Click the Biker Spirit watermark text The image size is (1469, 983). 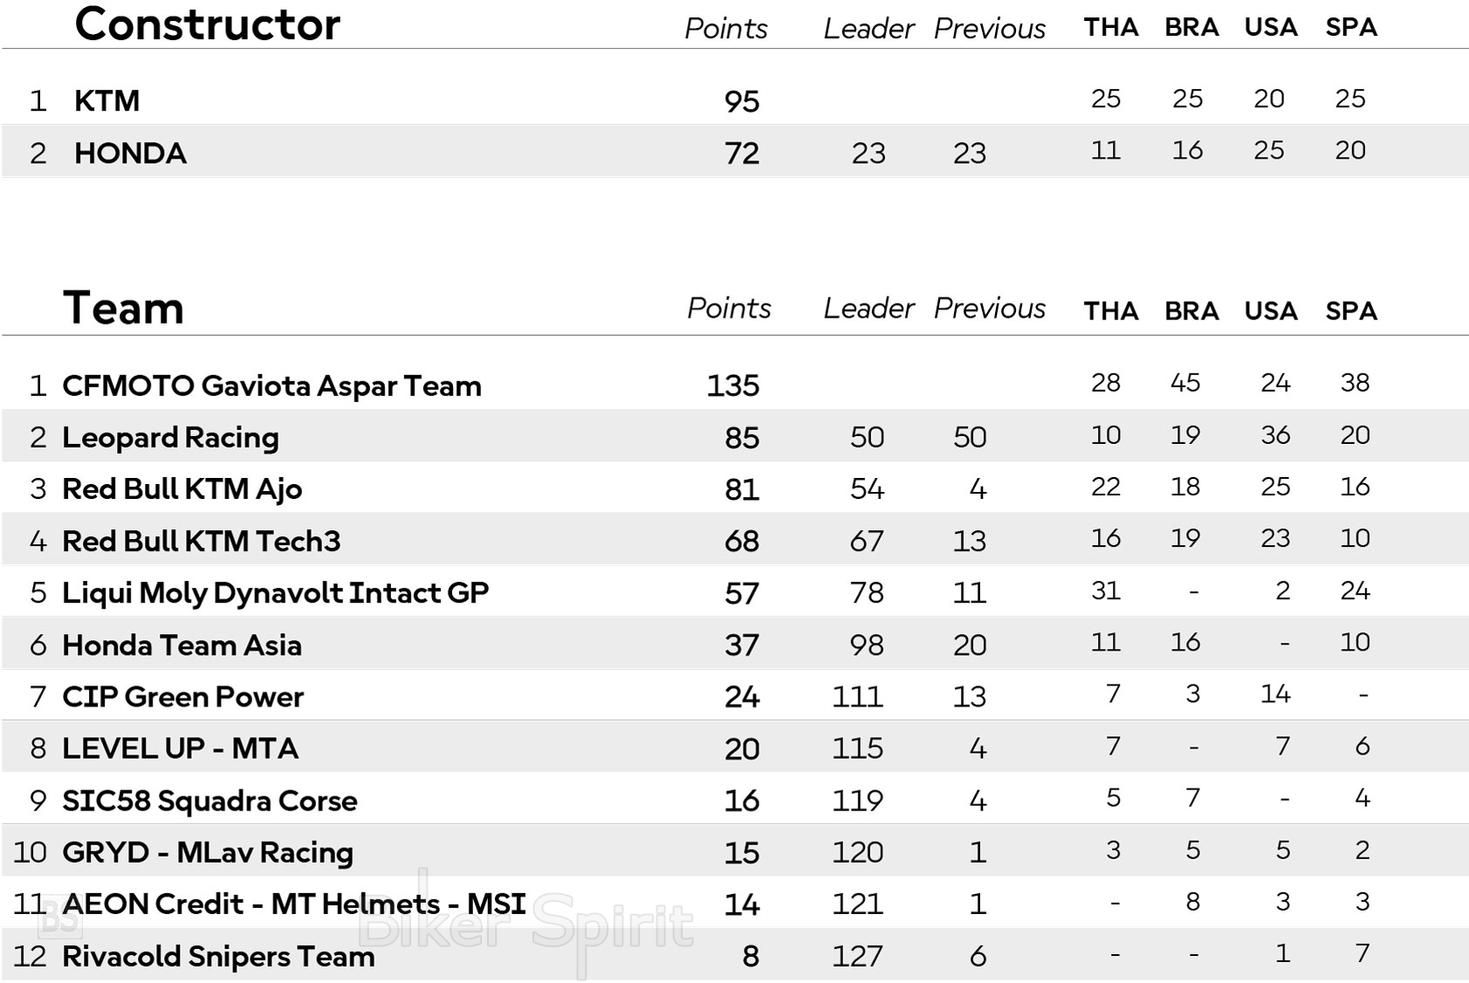(x=526, y=924)
